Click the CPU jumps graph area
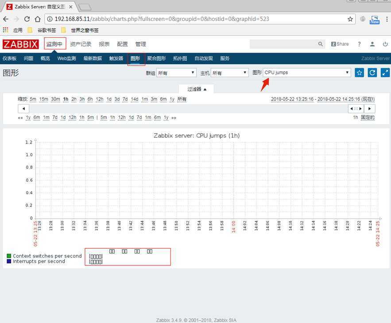 207,180
